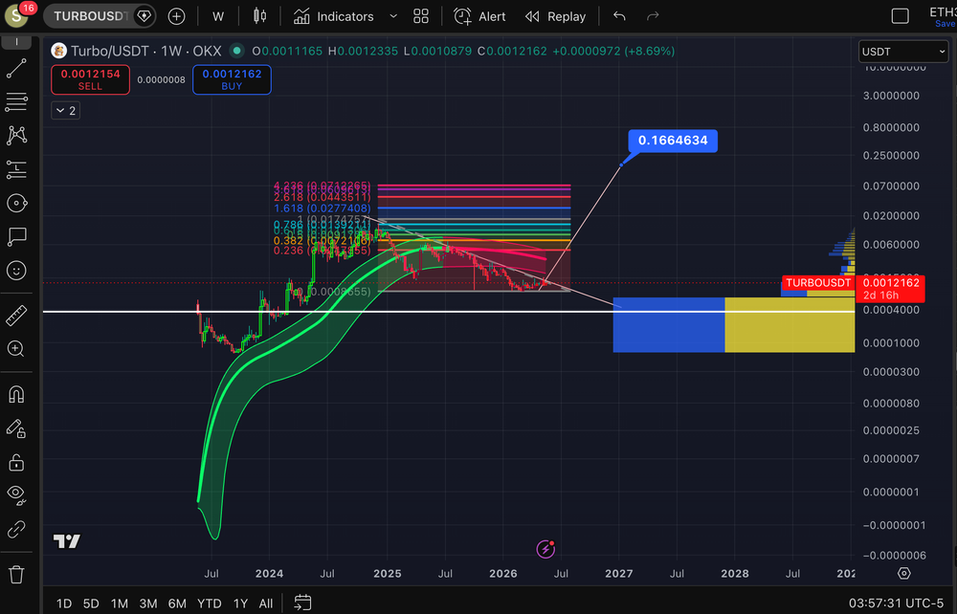
Task: Open the candlestick chart style menu
Action: point(260,16)
